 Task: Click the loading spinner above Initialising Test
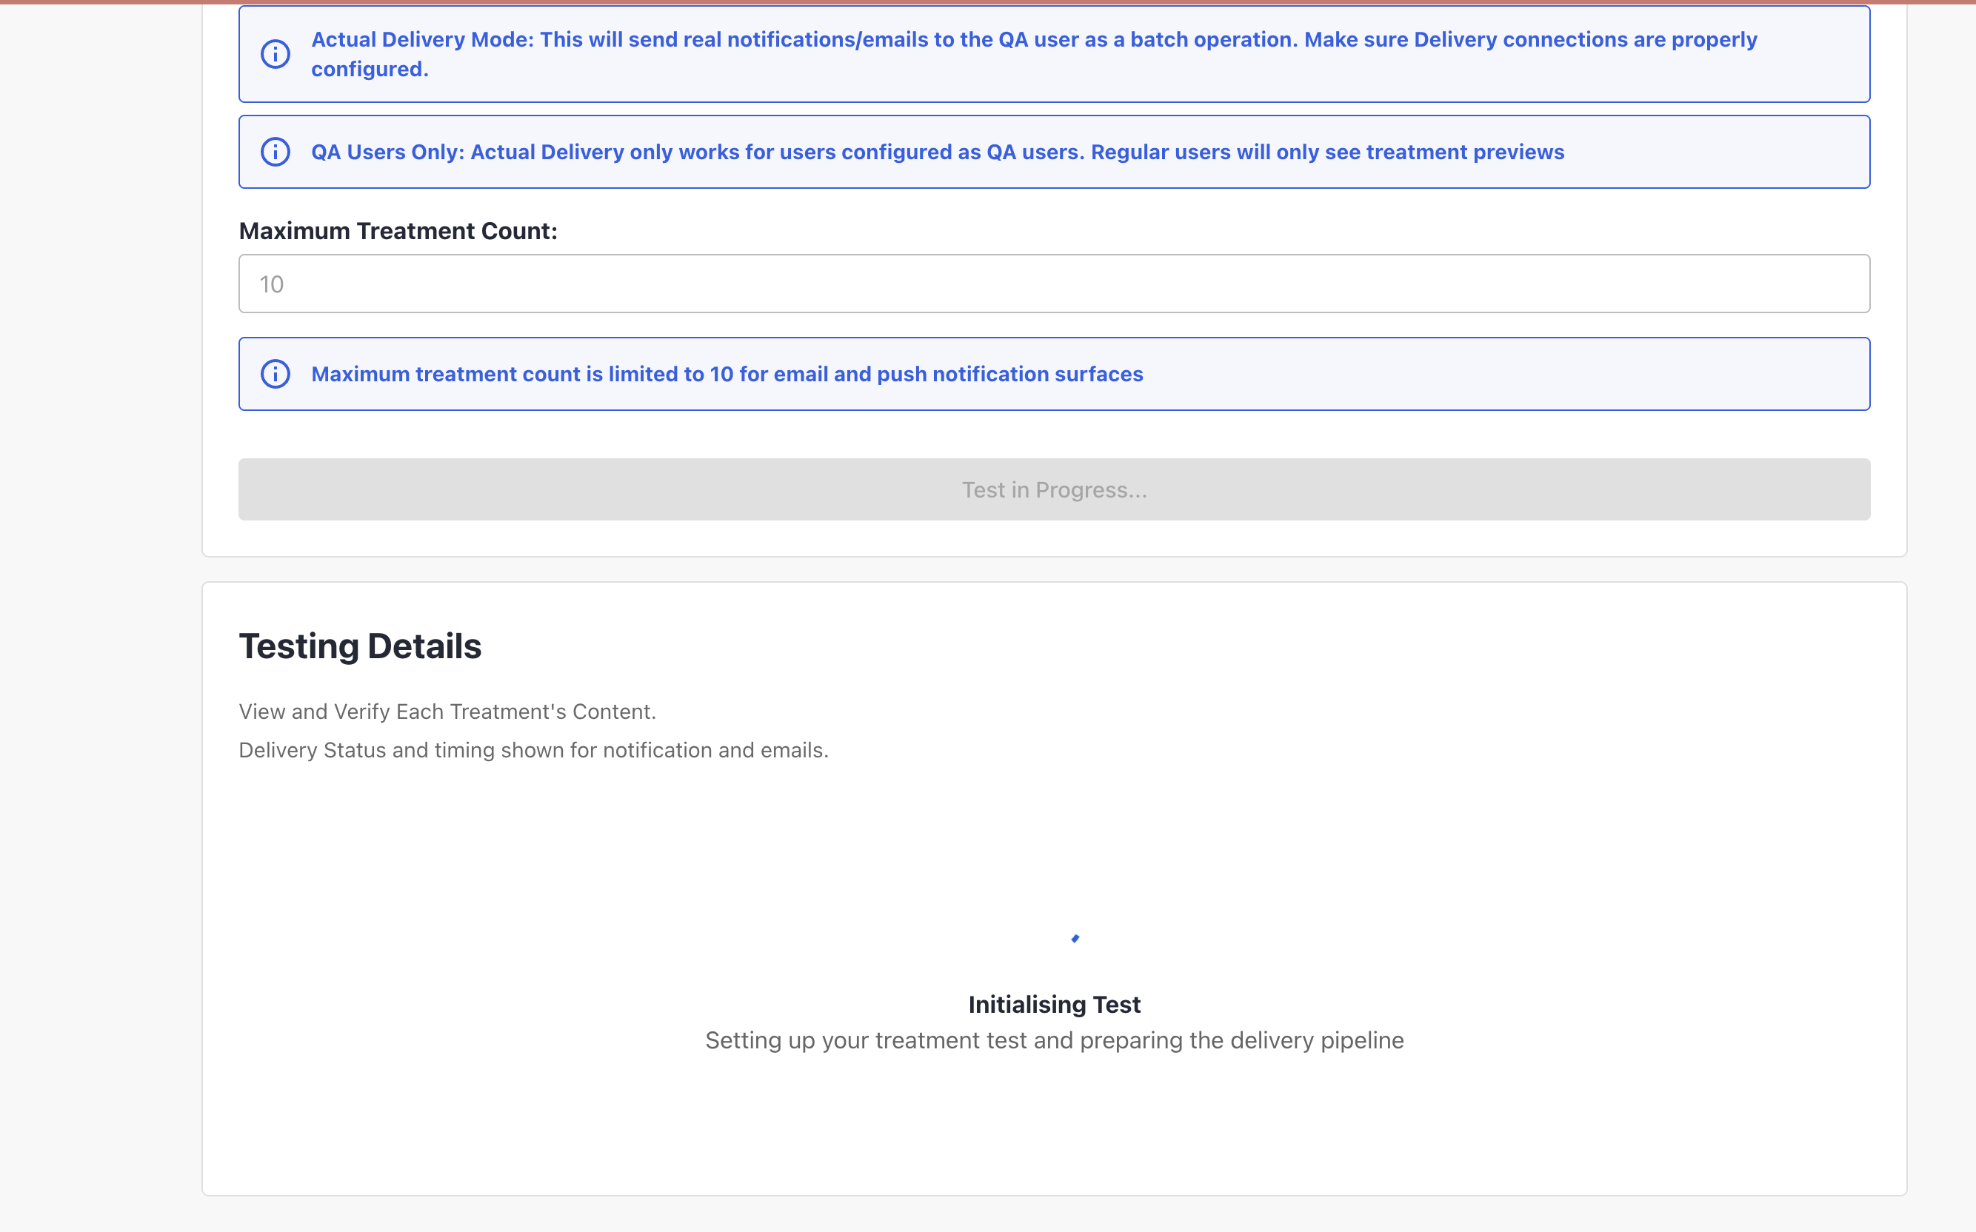tap(1075, 939)
